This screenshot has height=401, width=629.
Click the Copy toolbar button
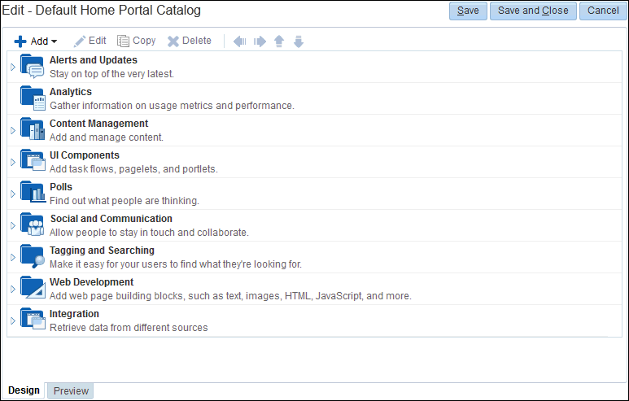click(137, 41)
